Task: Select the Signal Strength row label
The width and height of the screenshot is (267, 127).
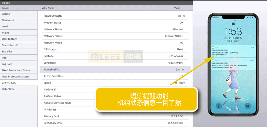Action: coord(53,16)
